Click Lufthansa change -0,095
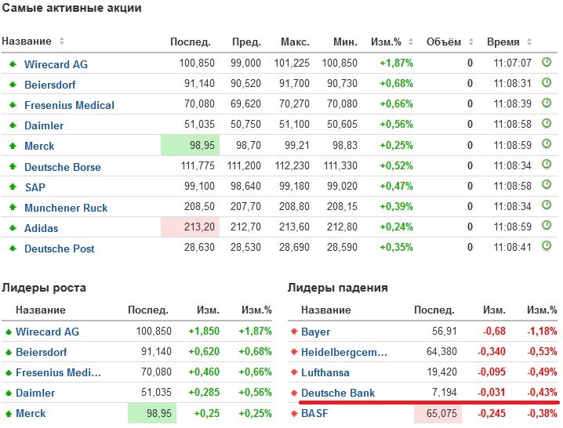The width and height of the screenshot is (563, 428). (492, 372)
